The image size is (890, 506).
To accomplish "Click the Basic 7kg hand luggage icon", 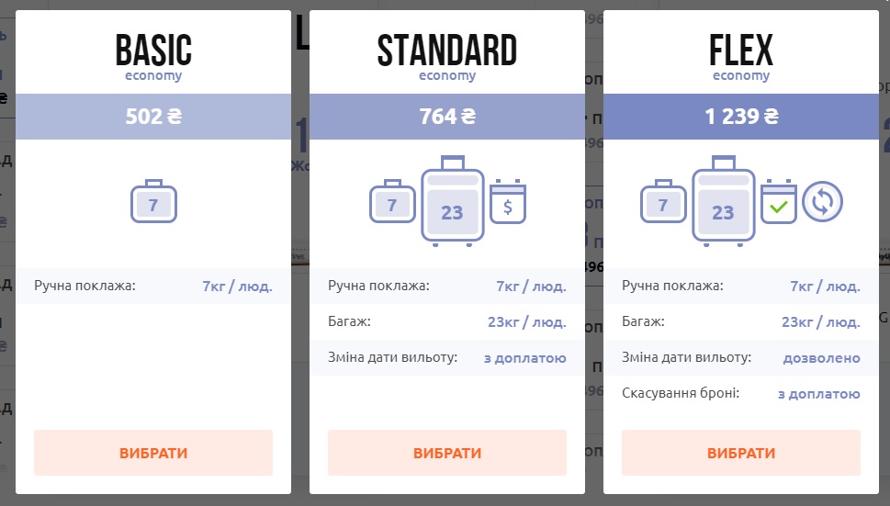I will pos(153,201).
